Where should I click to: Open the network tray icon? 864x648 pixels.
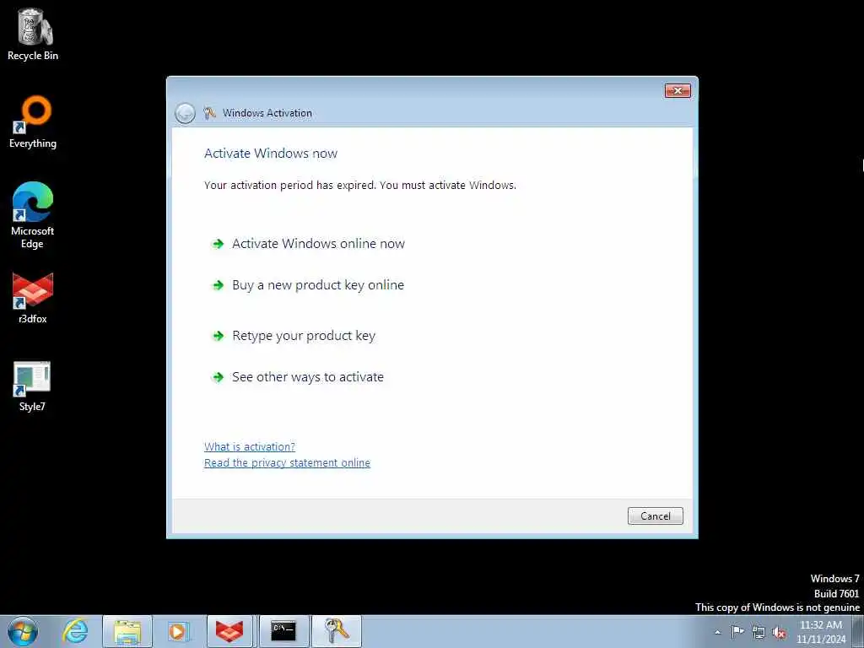[x=759, y=633]
